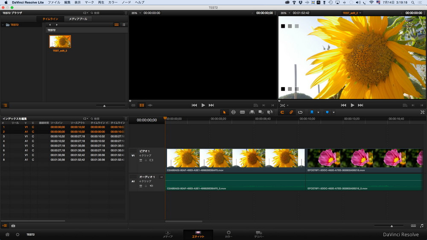Switch source viewer to orange source mode
This screenshot has width=427, height=240.
point(142,105)
